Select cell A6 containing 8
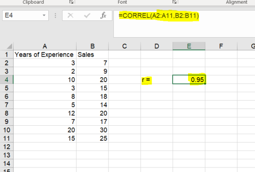 45,97
